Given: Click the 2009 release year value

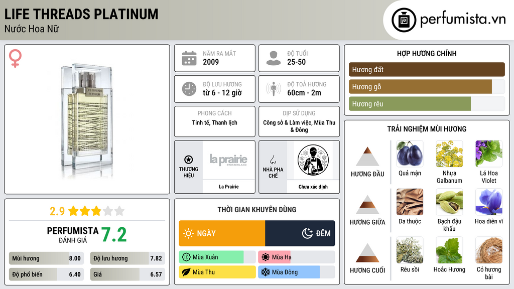Looking at the screenshot, I should click(x=211, y=62).
